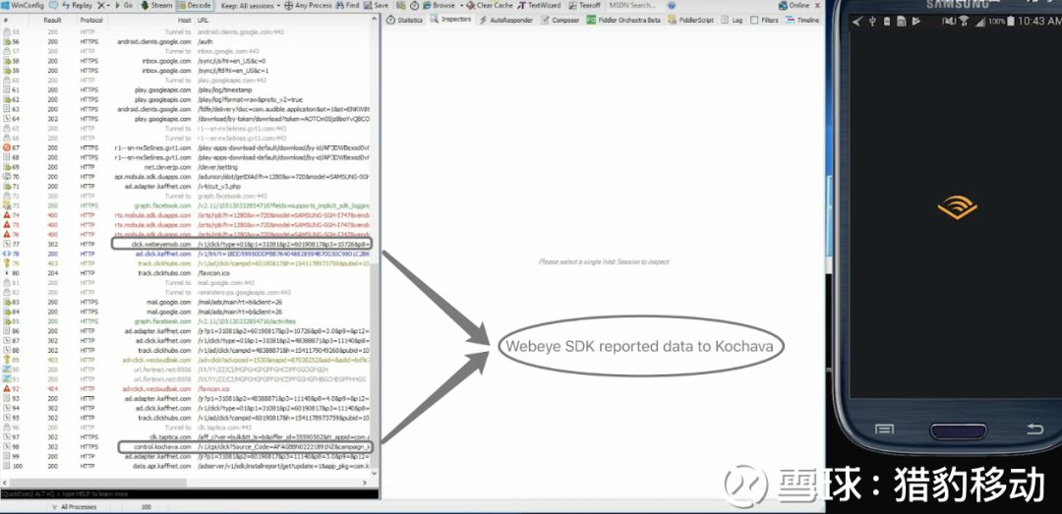Open the TextWizard tool

[539, 5]
